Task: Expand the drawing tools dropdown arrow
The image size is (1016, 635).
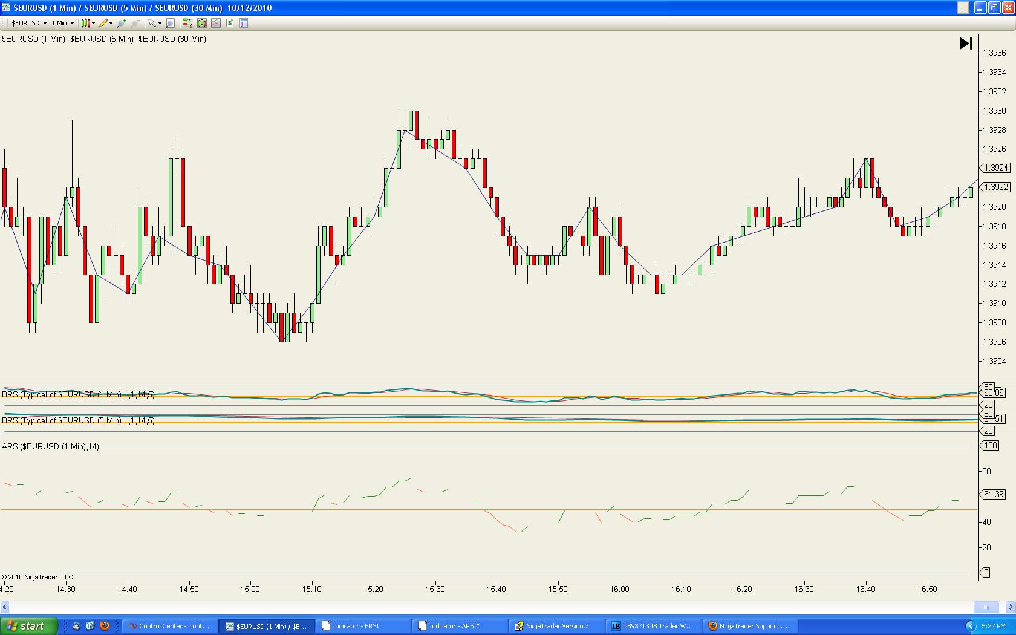Action: point(111,23)
